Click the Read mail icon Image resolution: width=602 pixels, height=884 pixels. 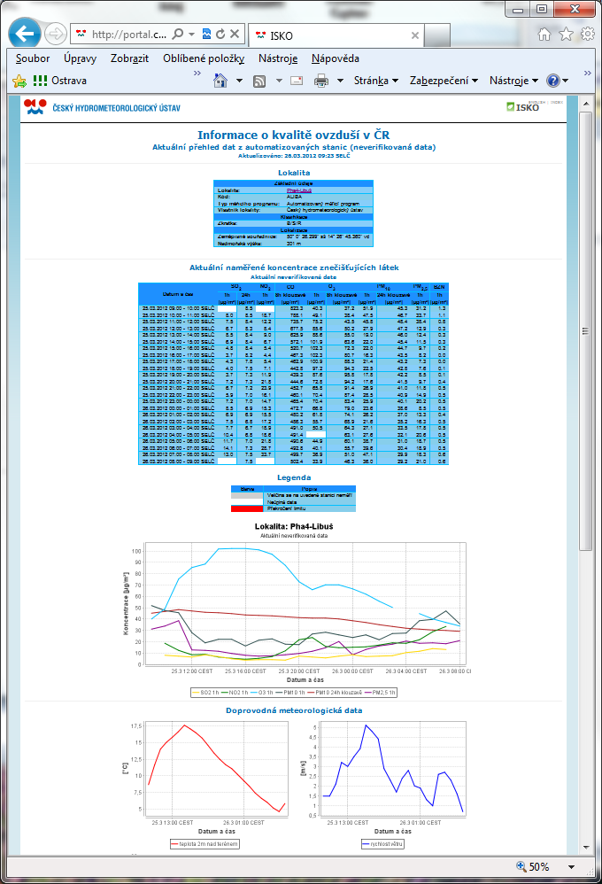coord(297,81)
